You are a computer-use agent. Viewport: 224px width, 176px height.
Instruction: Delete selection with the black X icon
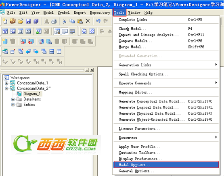88,21
